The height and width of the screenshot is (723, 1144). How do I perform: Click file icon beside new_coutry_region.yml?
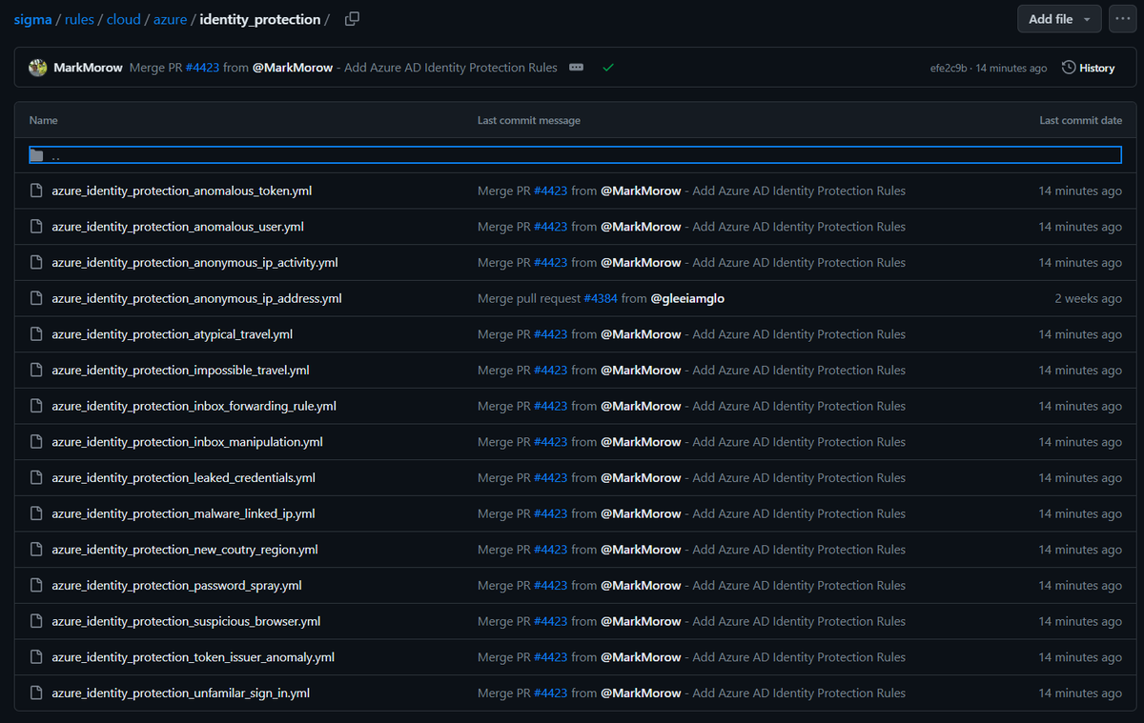point(36,550)
